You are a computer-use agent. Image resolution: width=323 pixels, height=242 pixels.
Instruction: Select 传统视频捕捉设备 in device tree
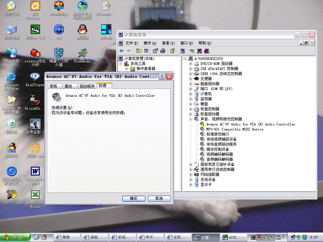(x=221, y=139)
